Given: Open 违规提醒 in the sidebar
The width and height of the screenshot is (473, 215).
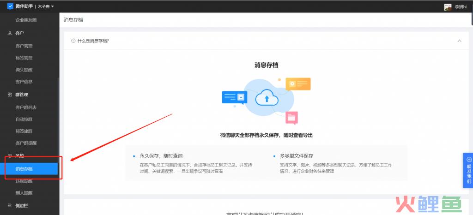Looking at the screenshot, I should (x=24, y=181).
